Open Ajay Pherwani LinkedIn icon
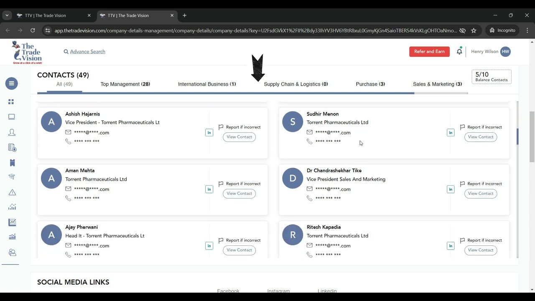Screen dimensions: 535x301 pos(209,246)
